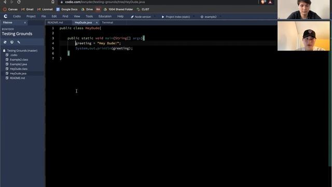
Task: Open the Project Index (static) run dropdown
Action: point(177,17)
